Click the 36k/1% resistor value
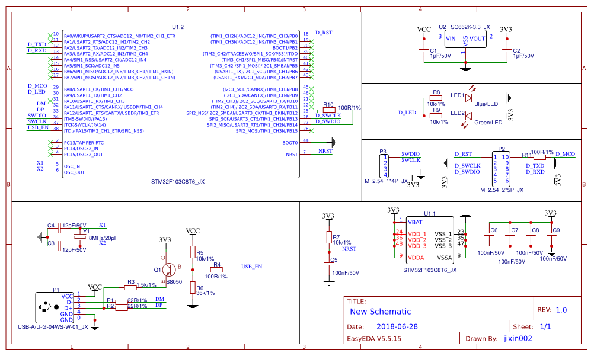Screen dimensions: 594x356 coord(205,293)
